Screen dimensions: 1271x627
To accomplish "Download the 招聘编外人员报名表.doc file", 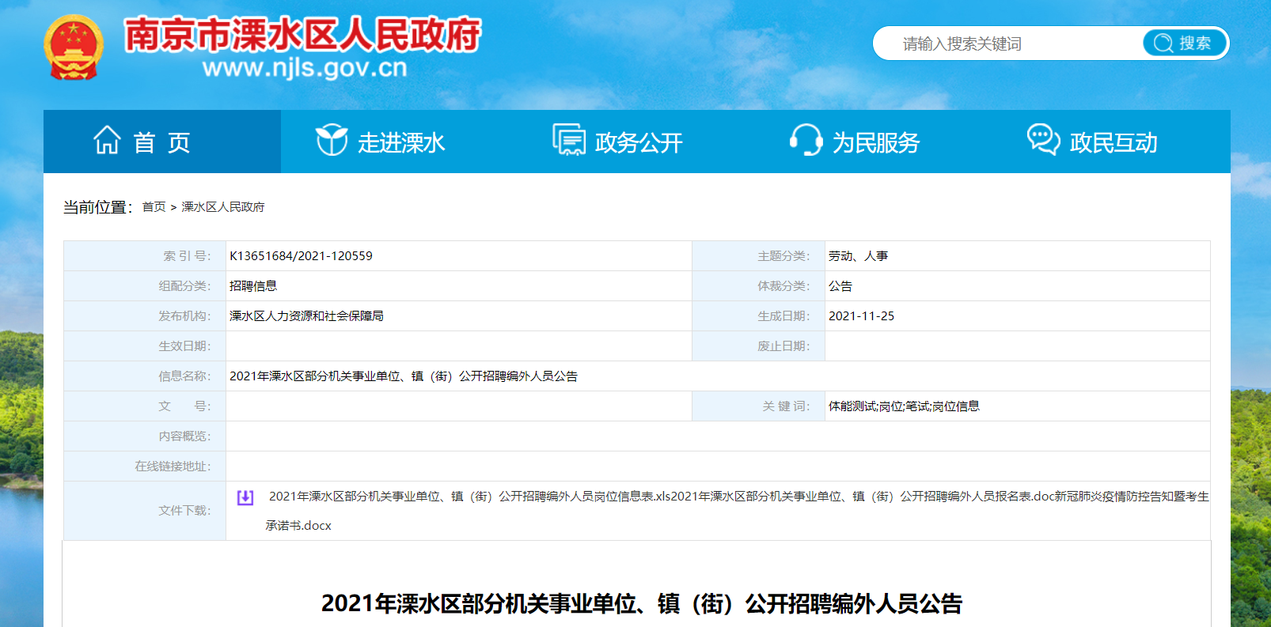I will pos(863,497).
